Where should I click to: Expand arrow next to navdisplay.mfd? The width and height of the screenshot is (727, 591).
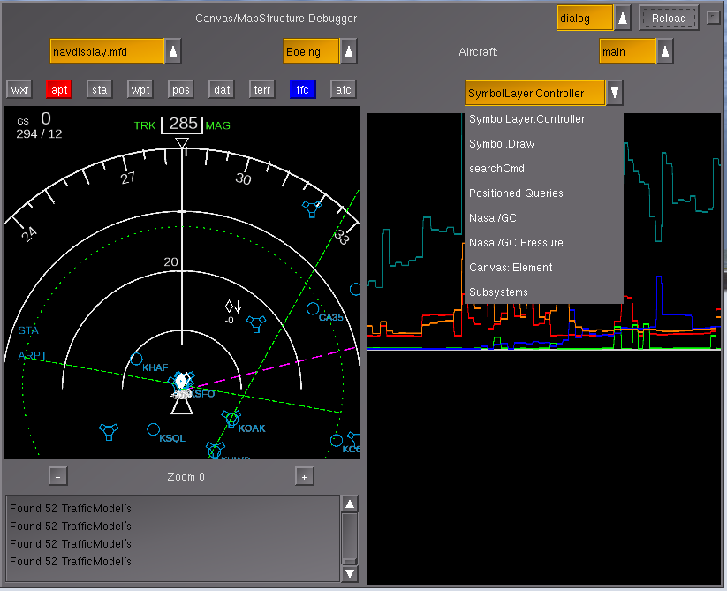tap(173, 51)
